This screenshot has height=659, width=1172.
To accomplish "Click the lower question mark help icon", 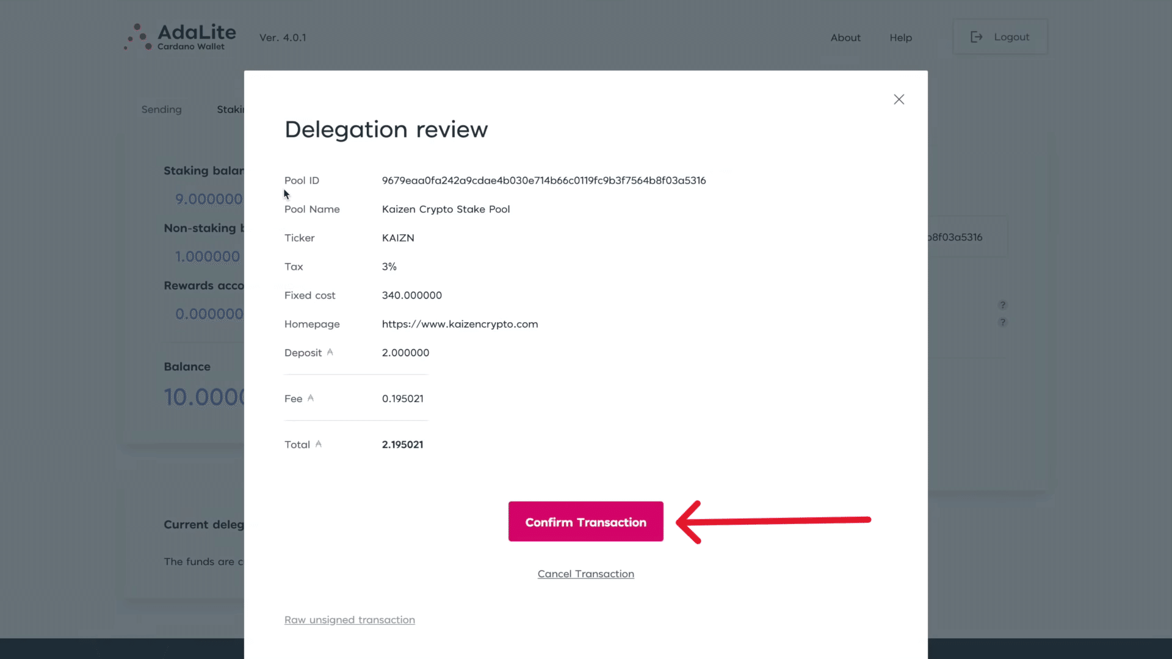I will tap(1002, 322).
